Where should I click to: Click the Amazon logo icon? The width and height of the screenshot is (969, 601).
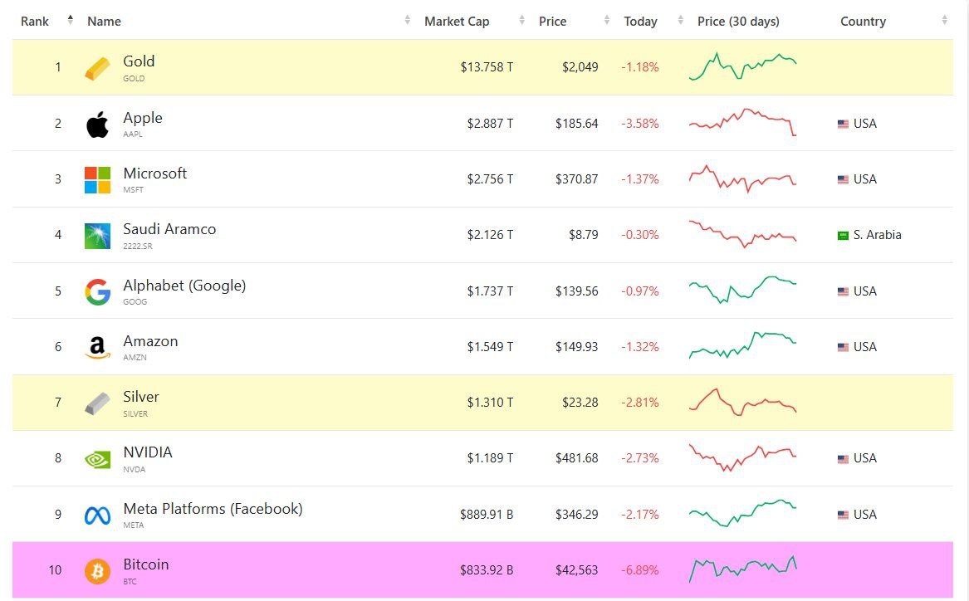(97, 348)
